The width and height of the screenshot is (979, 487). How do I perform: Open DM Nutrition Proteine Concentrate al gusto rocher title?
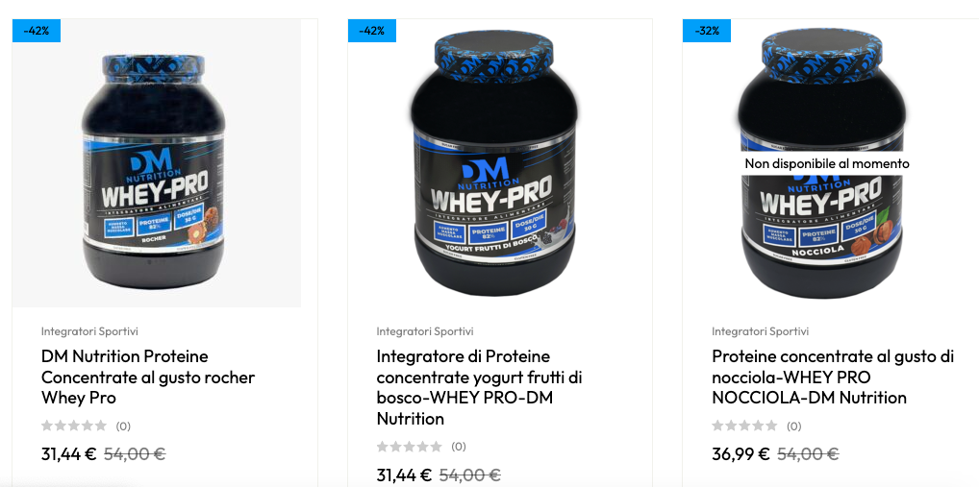point(148,377)
